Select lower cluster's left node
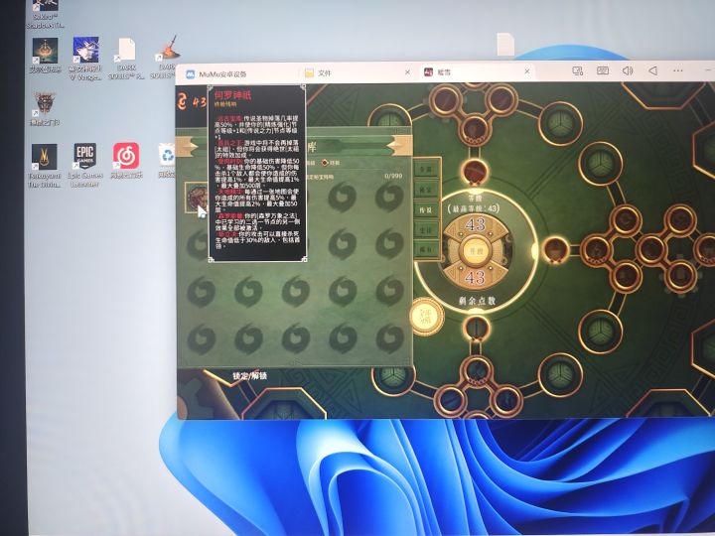 coord(450,400)
